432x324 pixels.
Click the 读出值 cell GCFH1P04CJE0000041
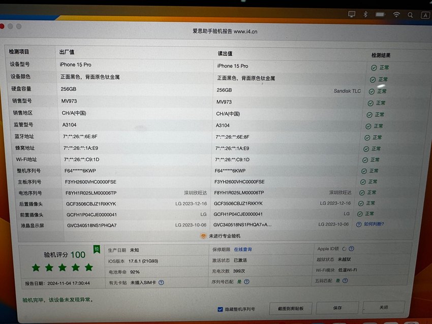point(238,214)
